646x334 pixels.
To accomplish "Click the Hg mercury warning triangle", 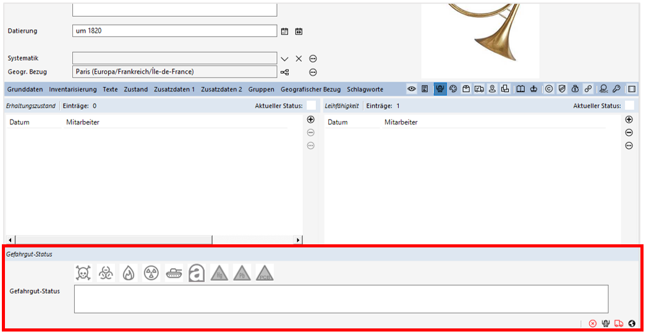I will point(219,273).
